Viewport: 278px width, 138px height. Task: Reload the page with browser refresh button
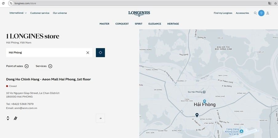(x=3, y=3)
